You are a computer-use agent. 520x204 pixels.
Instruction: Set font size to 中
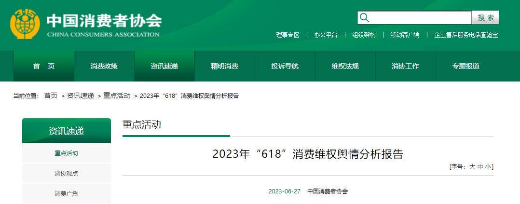(480, 167)
